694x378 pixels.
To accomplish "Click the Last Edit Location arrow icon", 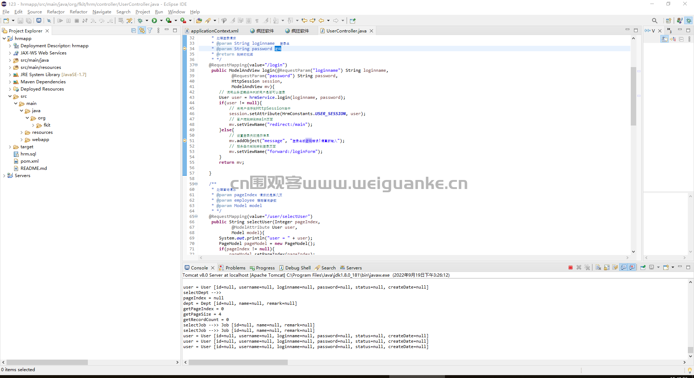I will pyautogui.click(x=304, y=21).
